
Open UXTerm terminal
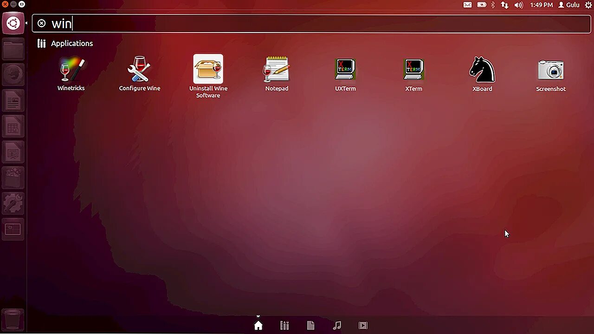point(345,74)
